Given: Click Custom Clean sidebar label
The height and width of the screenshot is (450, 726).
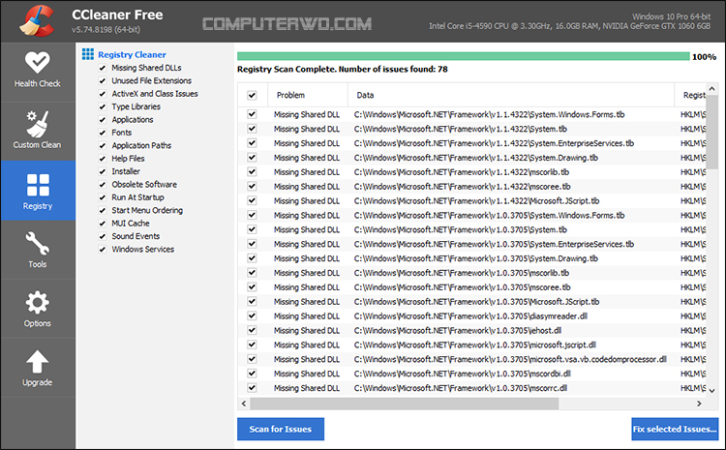Looking at the screenshot, I should [38, 145].
